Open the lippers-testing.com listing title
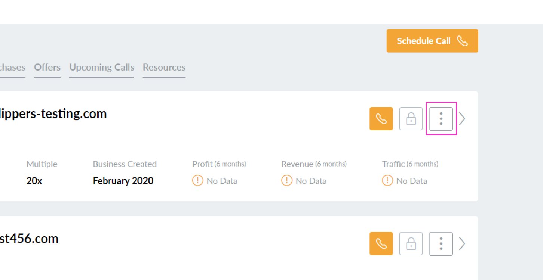Viewport: 543px width, 280px height. (x=53, y=113)
